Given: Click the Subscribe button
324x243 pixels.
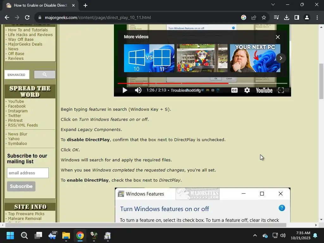Looking at the screenshot, I should click(21, 186).
